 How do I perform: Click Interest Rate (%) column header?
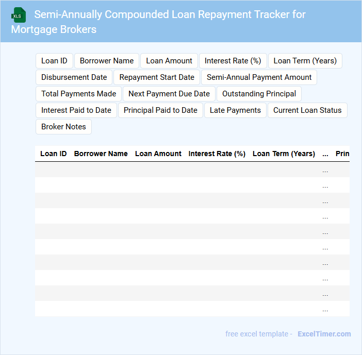coord(217,154)
